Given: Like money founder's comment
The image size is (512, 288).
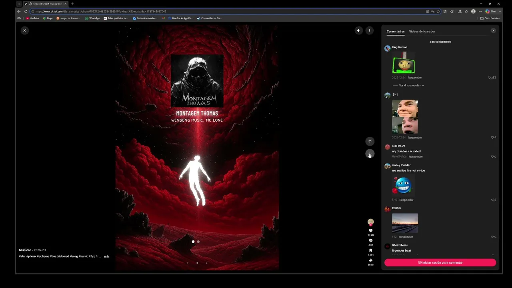Looking at the screenshot, I should point(492,200).
